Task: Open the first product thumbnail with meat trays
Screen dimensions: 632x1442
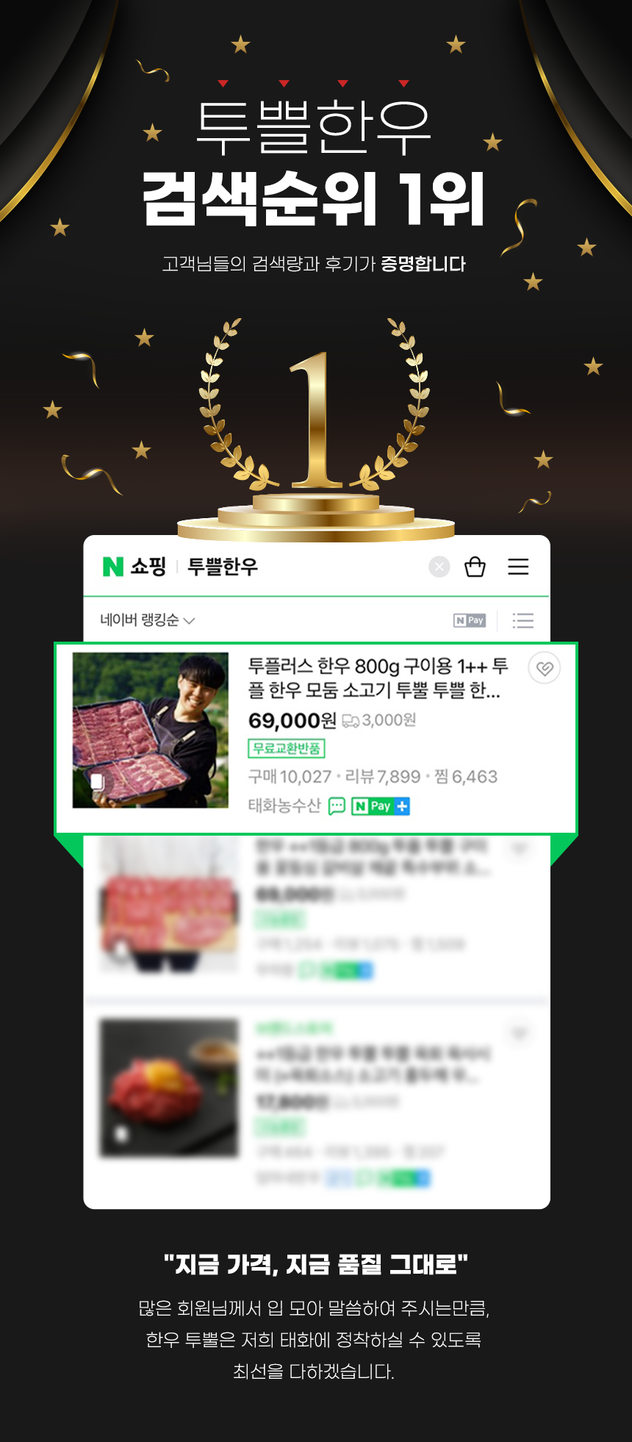Action: (x=151, y=731)
